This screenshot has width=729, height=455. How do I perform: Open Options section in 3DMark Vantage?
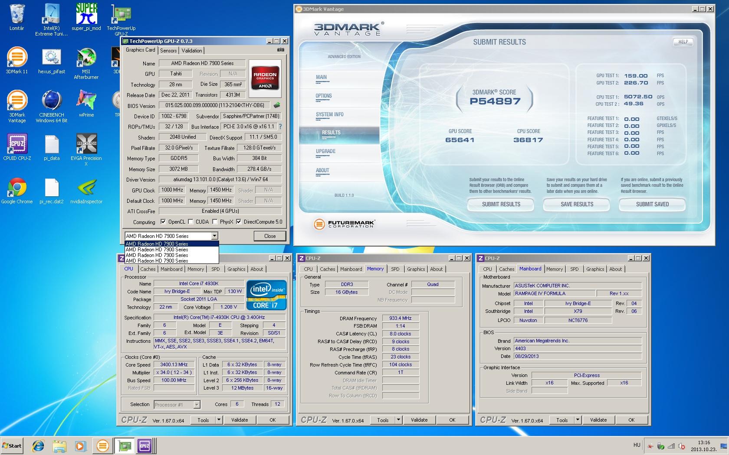[324, 96]
